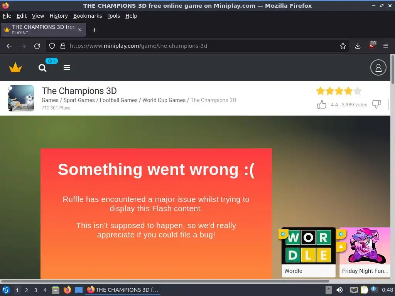Switch to workspace 2
Image resolution: width=395 pixels, height=296 pixels.
click(x=27, y=290)
